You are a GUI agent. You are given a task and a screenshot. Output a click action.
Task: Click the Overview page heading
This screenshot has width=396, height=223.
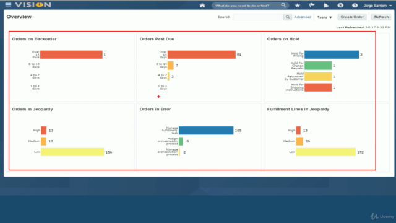click(19, 17)
